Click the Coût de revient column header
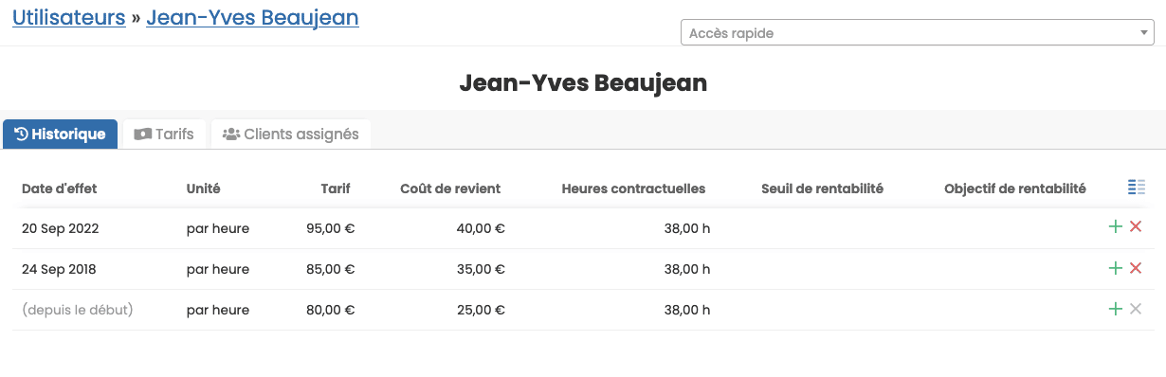Screen dimensions: 1166x377 [450, 188]
